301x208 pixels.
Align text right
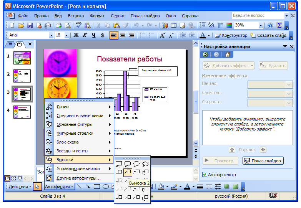[x=131, y=35]
